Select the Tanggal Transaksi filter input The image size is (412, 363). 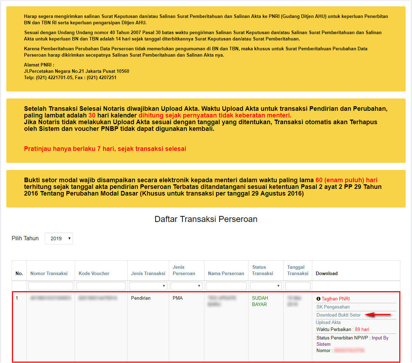coord(297,286)
